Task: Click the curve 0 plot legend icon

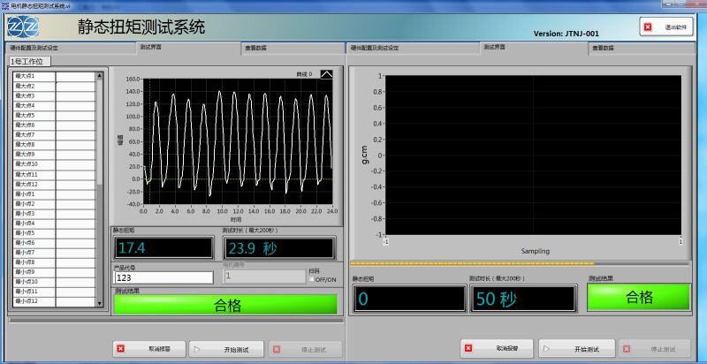Action: click(326, 74)
